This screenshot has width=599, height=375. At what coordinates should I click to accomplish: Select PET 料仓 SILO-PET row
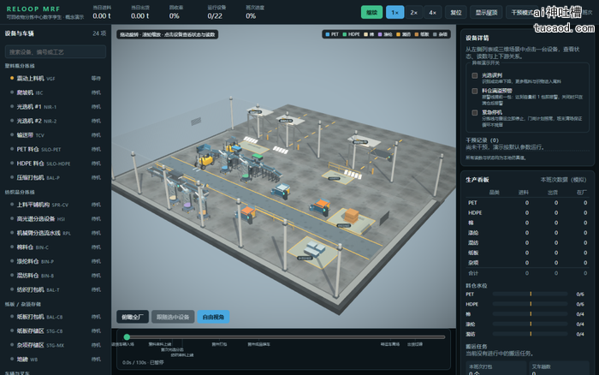[x=55, y=149]
